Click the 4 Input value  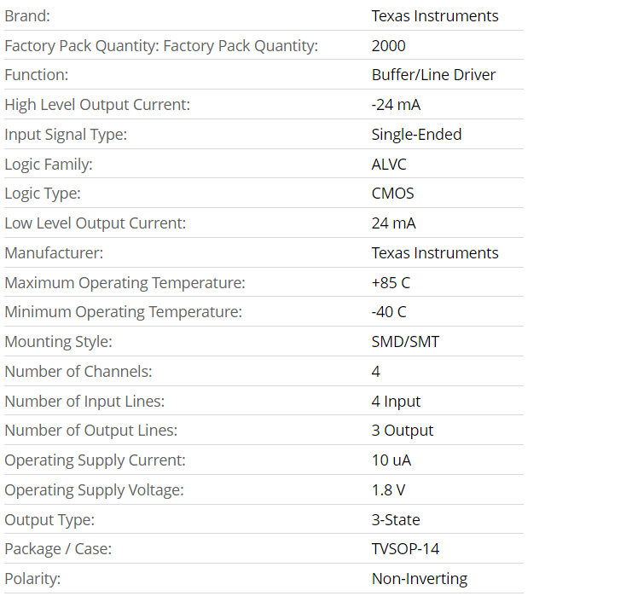396,402
